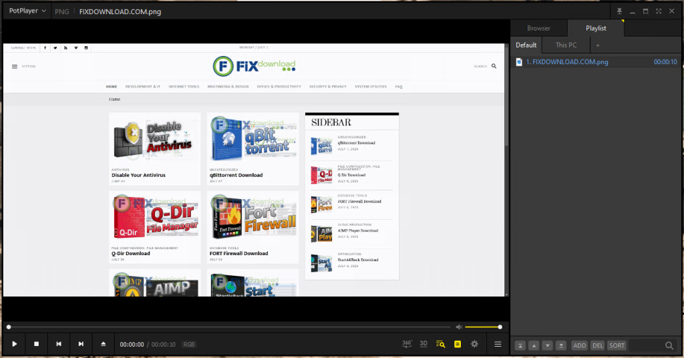Adjust the volume slider
The image size is (684, 358).
(482, 327)
